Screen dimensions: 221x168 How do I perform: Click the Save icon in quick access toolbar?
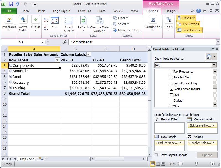pos(11,4)
